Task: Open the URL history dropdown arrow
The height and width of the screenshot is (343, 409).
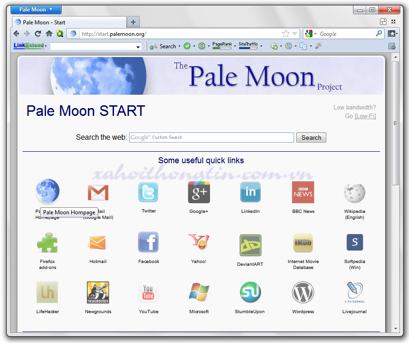Action: click(295, 34)
